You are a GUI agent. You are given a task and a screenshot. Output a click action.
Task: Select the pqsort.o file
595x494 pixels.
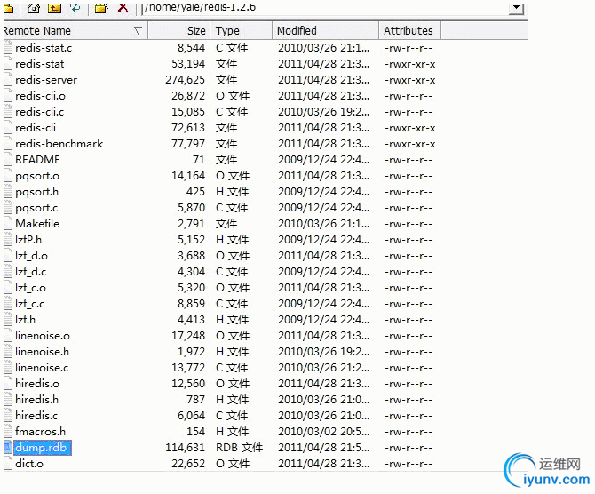pos(37,176)
